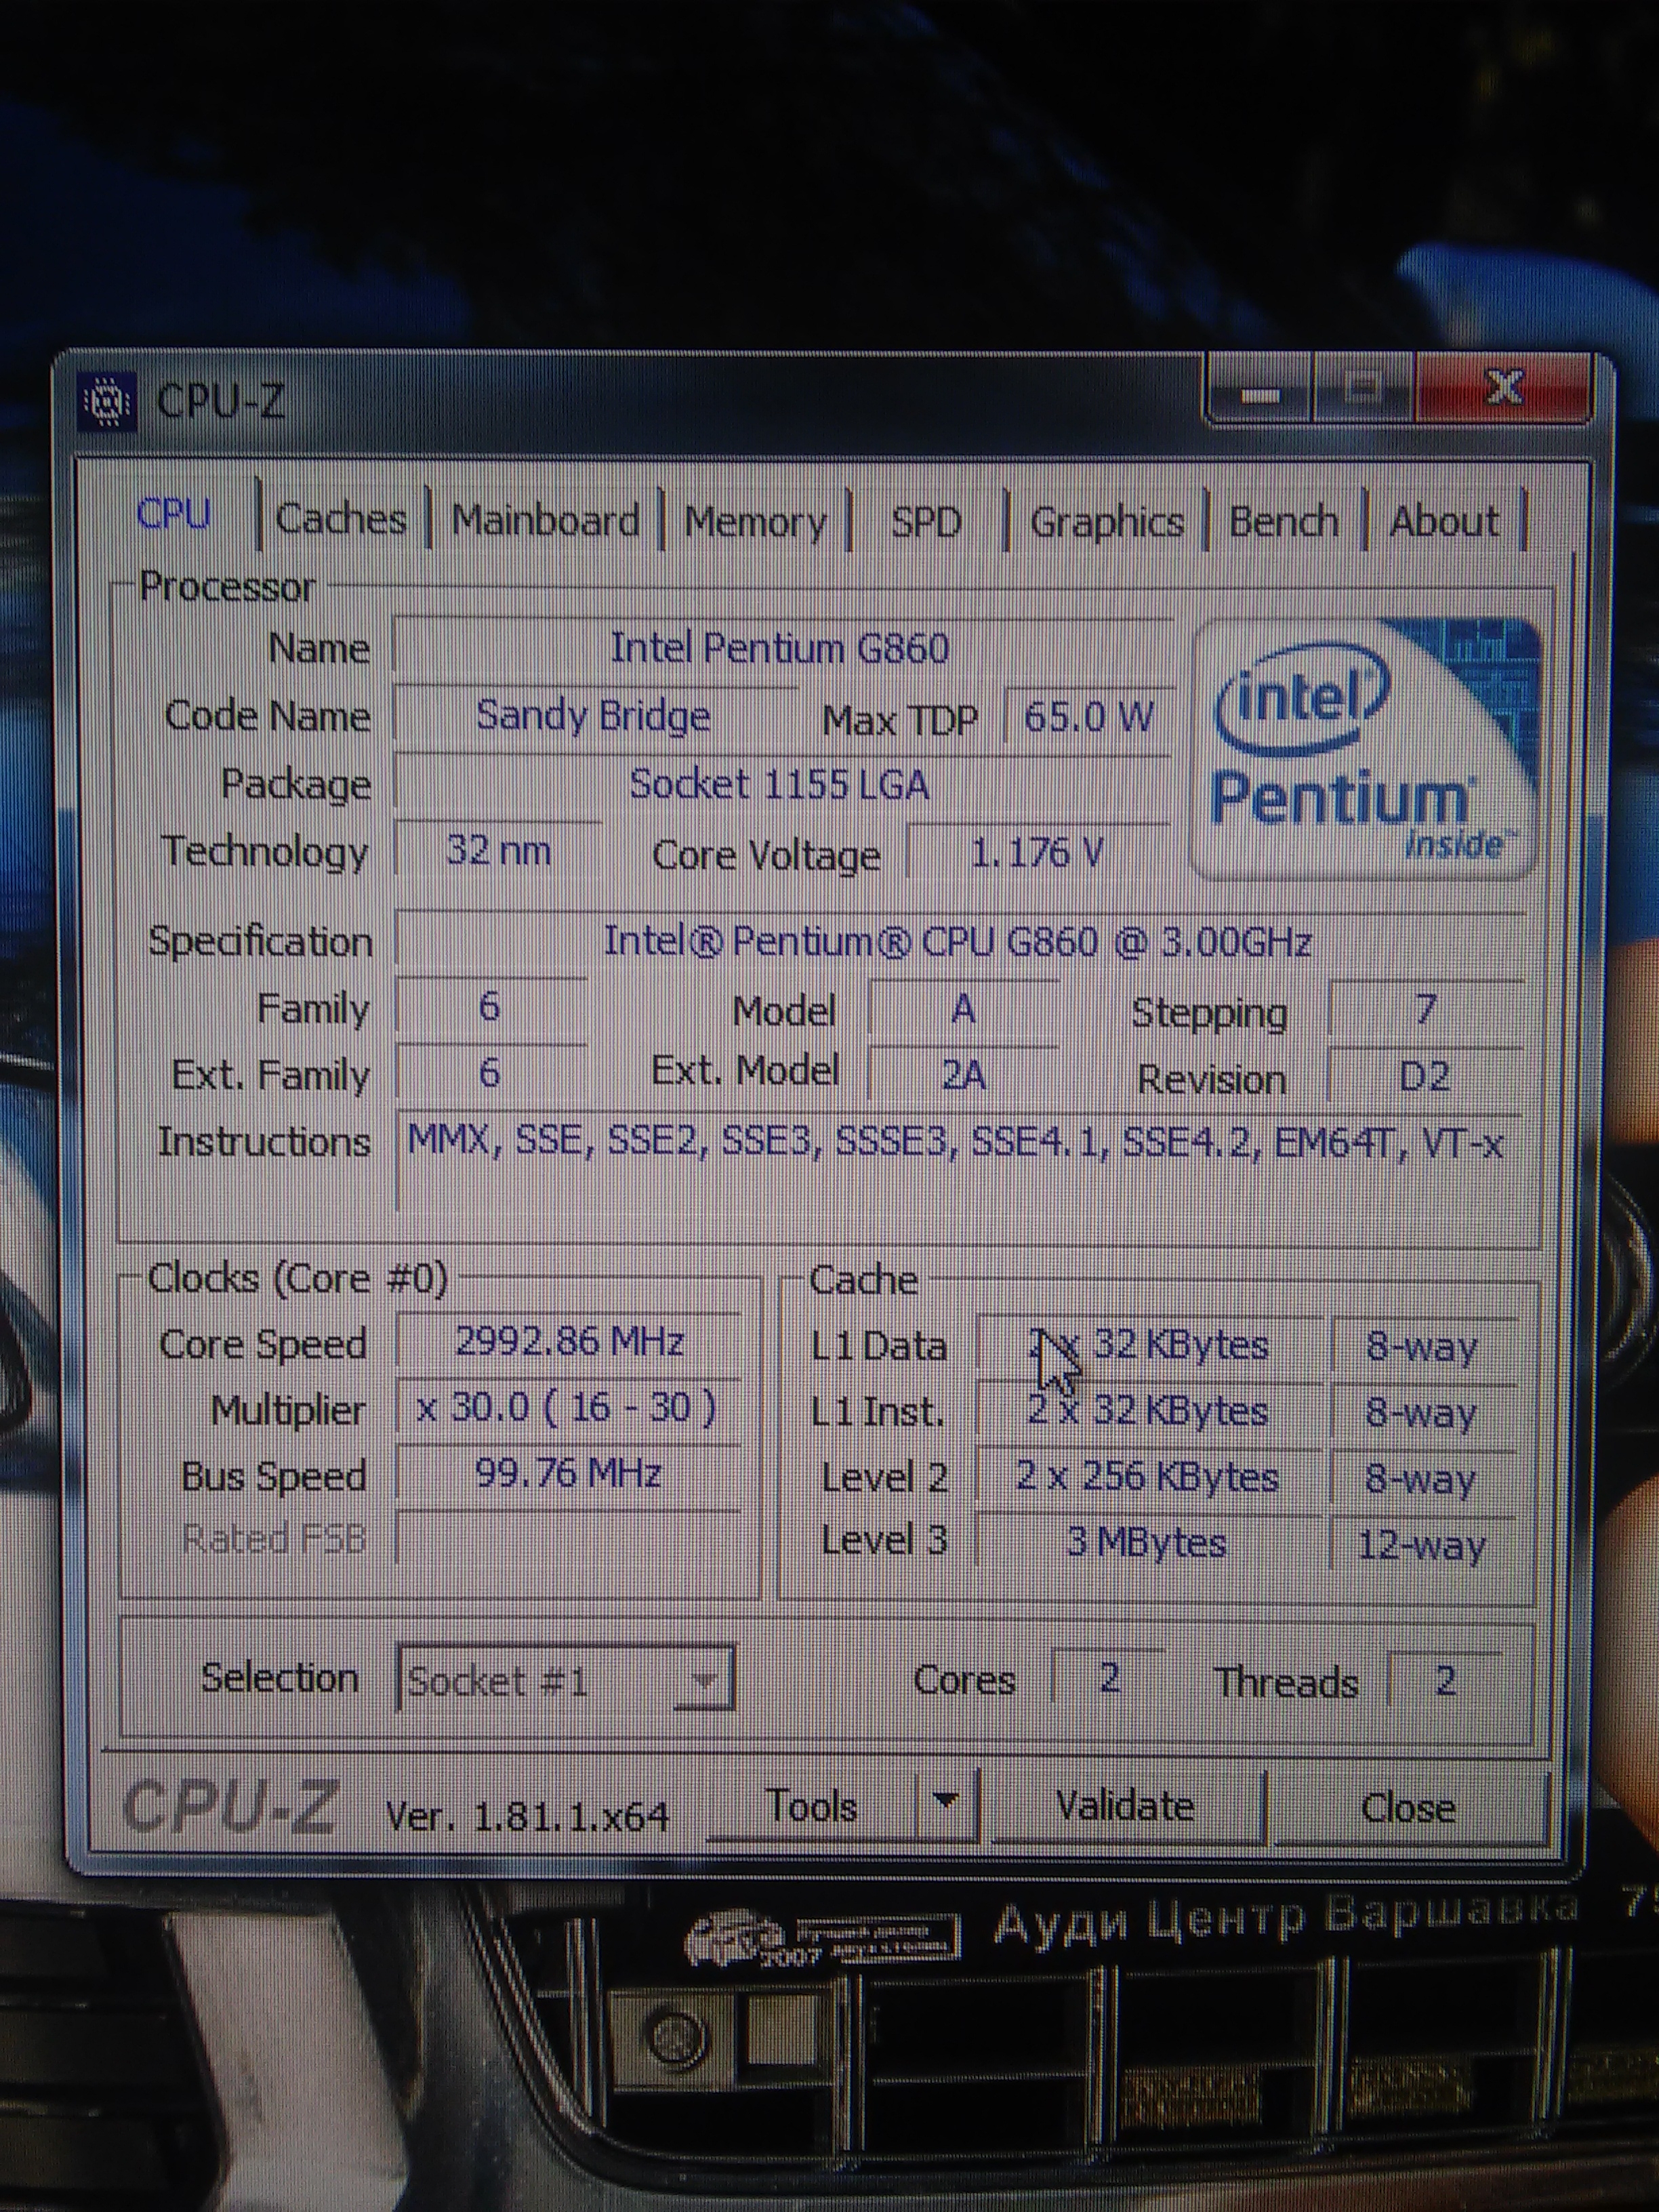
Task: Click the Threads count field
Action: click(1444, 1680)
